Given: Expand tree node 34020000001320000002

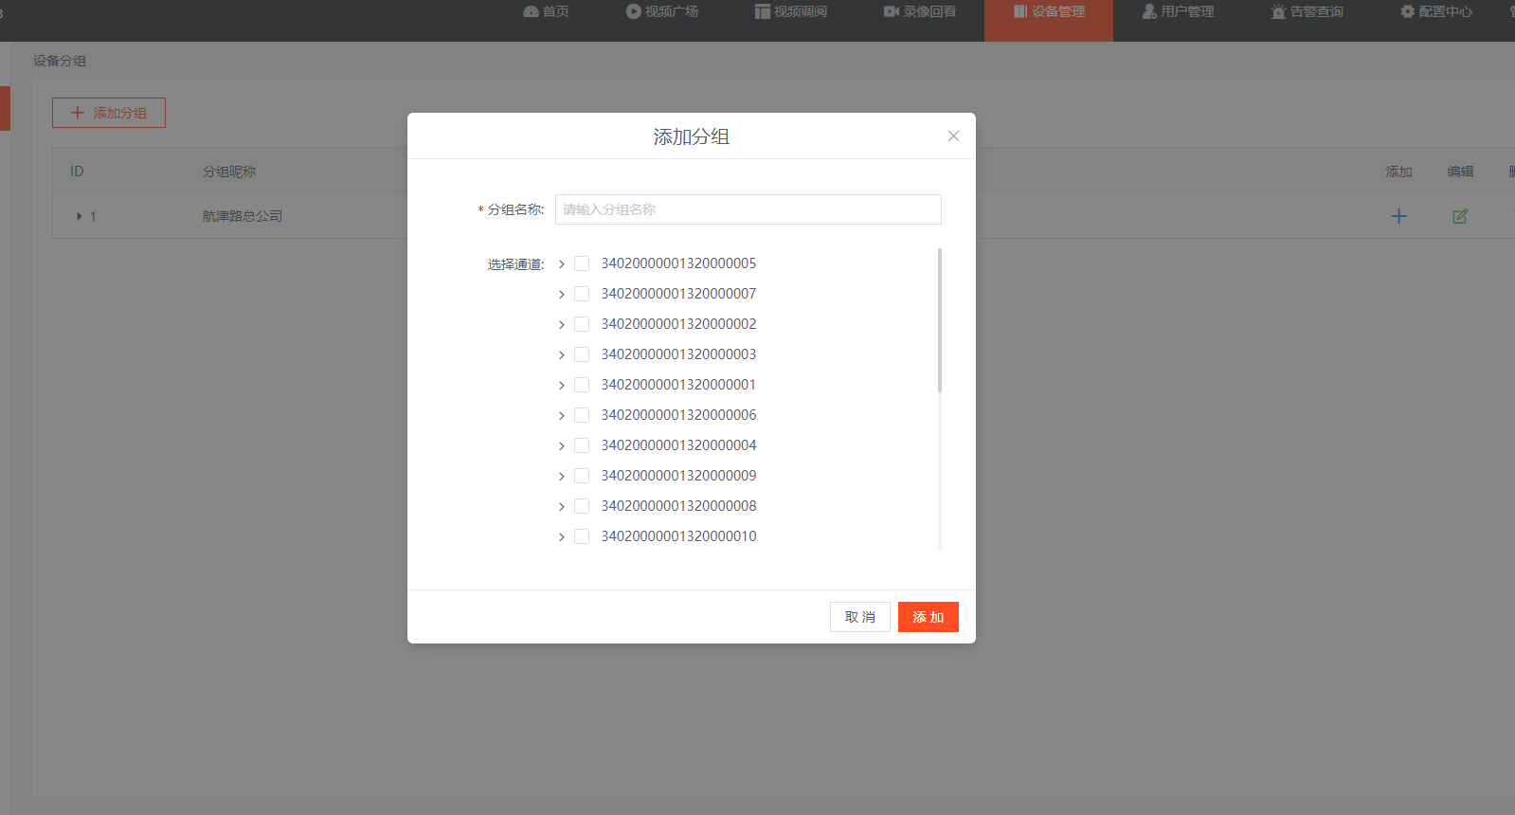Looking at the screenshot, I should point(561,325).
